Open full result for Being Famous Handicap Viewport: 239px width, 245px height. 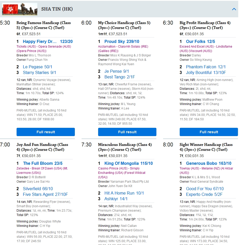(46, 132)
